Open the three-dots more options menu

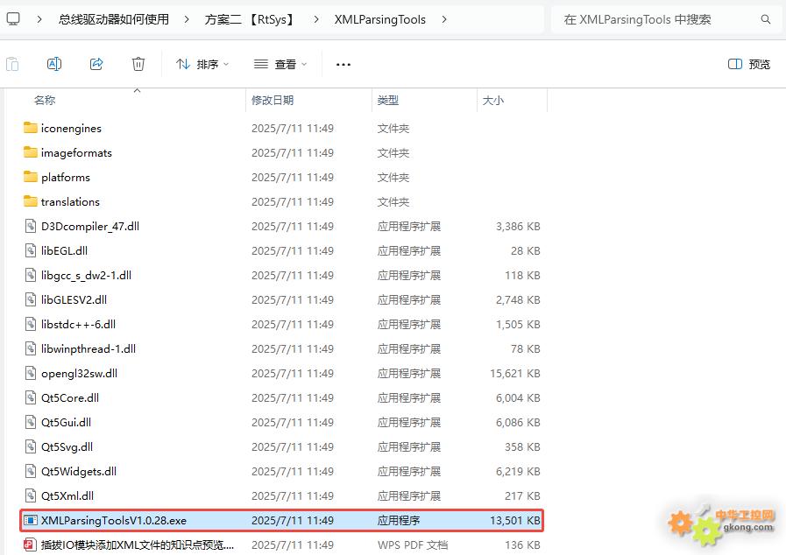tap(343, 64)
